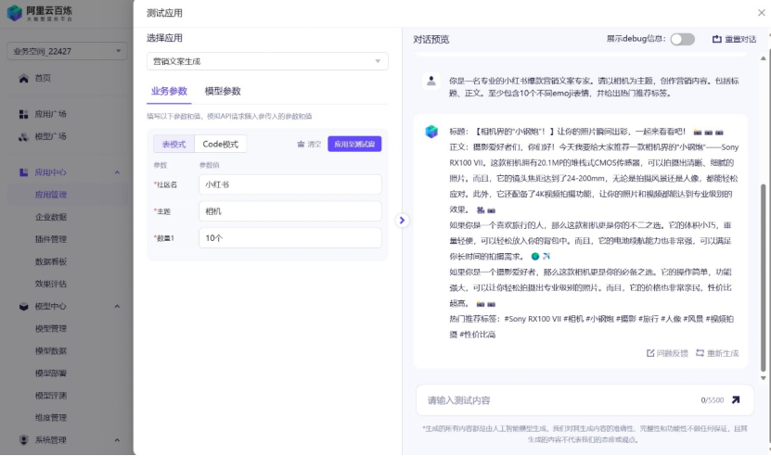Click the scrollbar up arrow in chat preview

(x=764, y=58)
